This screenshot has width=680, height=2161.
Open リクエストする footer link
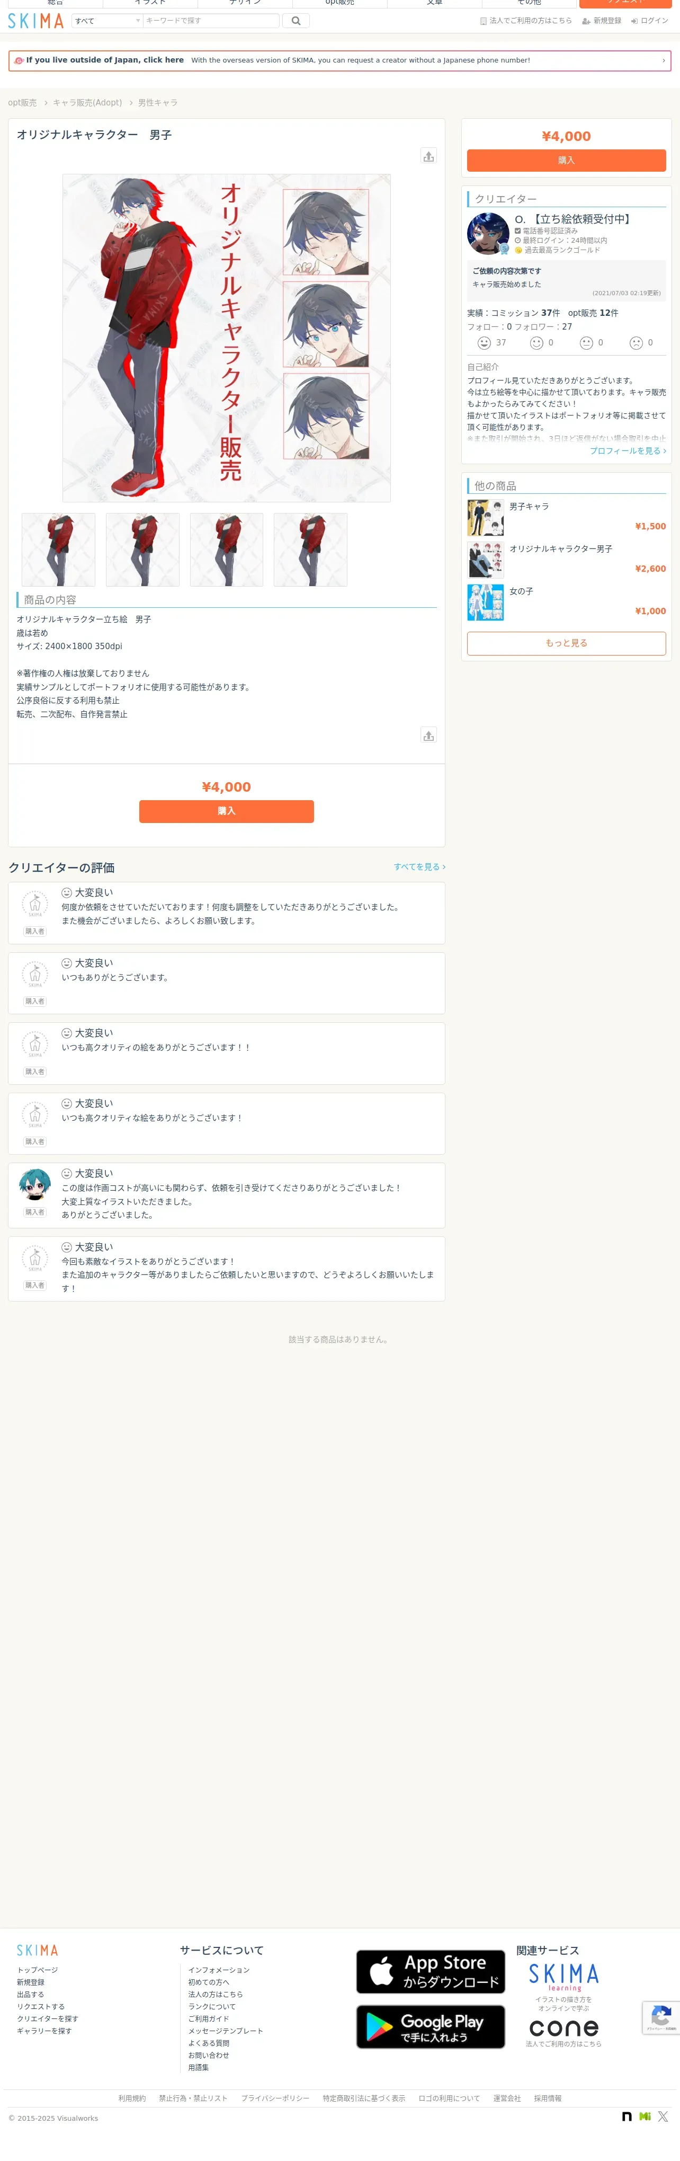40,2007
